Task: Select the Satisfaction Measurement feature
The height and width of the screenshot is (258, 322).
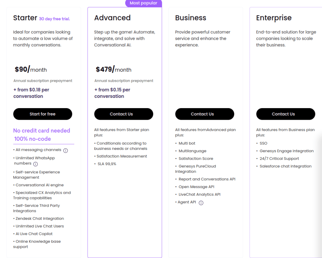Action: click(x=120, y=156)
